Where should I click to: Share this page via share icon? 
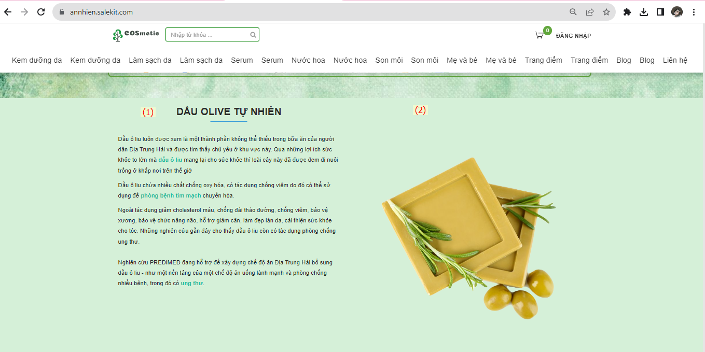[x=590, y=12]
